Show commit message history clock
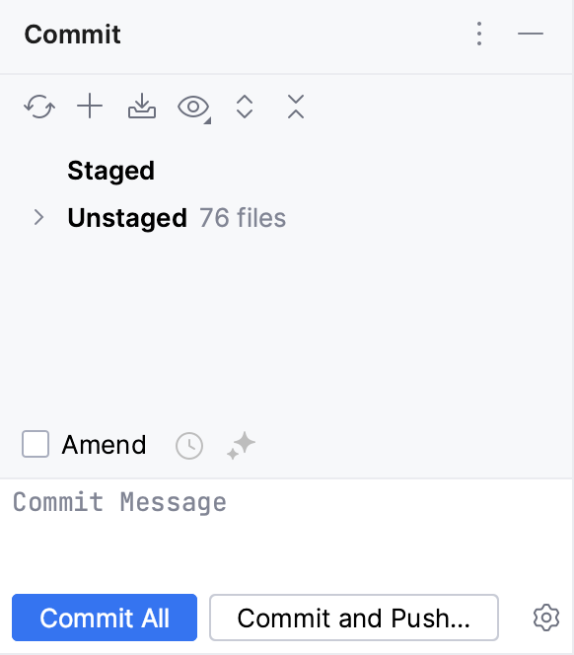Viewport: 574px width, 655px height. coord(189,446)
